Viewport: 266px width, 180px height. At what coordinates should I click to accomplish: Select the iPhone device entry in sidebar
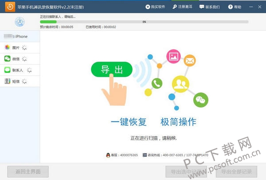point(20,36)
